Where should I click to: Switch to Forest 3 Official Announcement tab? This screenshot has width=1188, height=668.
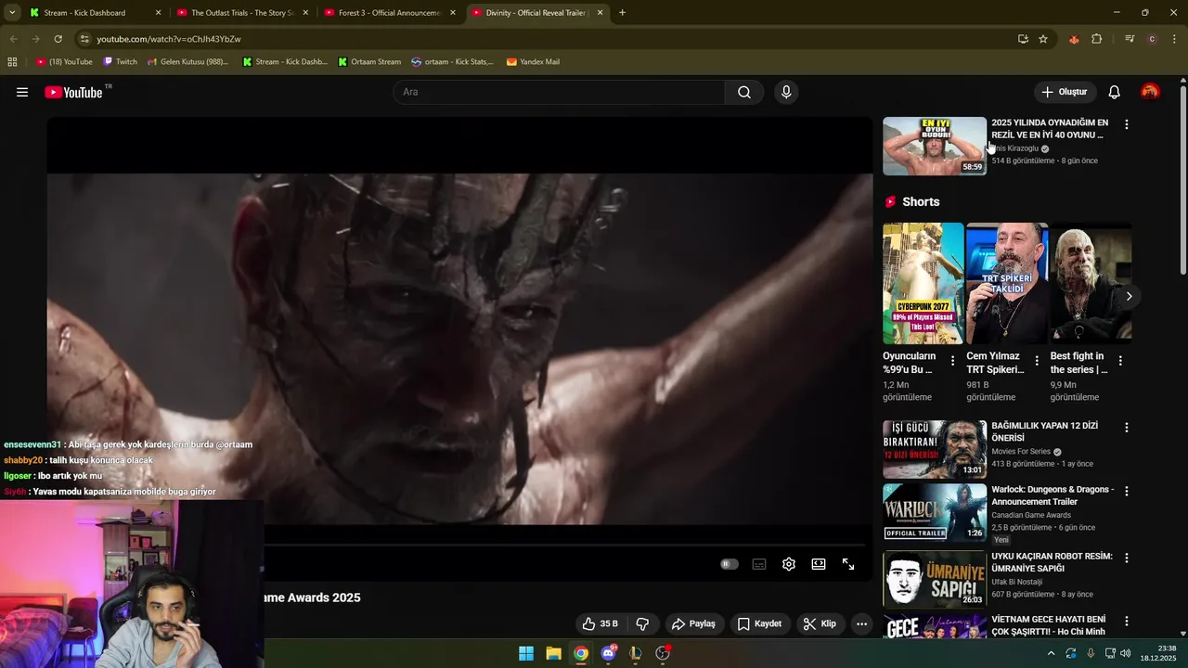coord(389,13)
